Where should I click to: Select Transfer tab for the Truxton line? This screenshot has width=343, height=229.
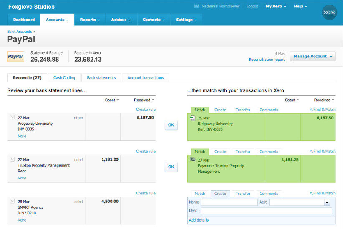pyautogui.click(x=243, y=152)
